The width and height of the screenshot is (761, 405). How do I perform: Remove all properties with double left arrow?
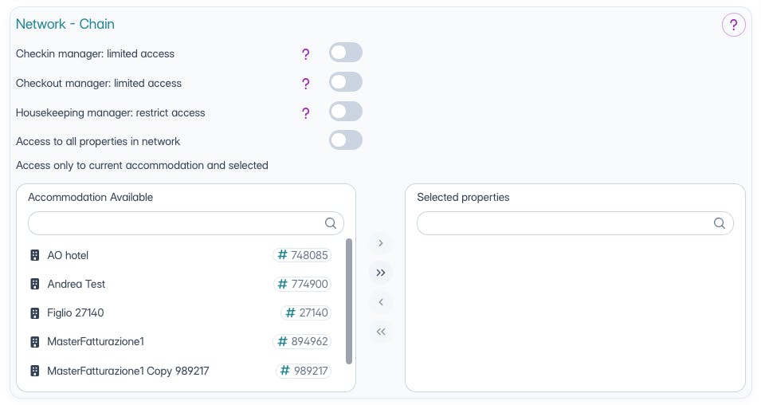click(381, 332)
